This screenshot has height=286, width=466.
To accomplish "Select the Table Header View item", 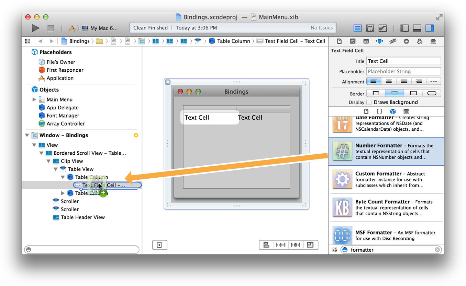I will [x=79, y=217].
